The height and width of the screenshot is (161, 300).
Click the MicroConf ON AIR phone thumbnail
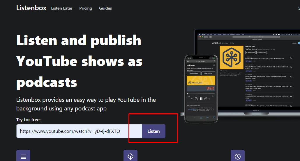[x=201, y=84]
